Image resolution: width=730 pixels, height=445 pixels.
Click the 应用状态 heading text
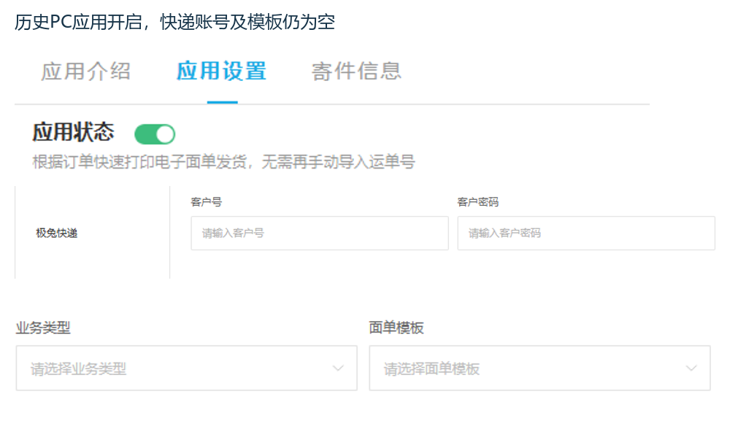(x=73, y=132)
